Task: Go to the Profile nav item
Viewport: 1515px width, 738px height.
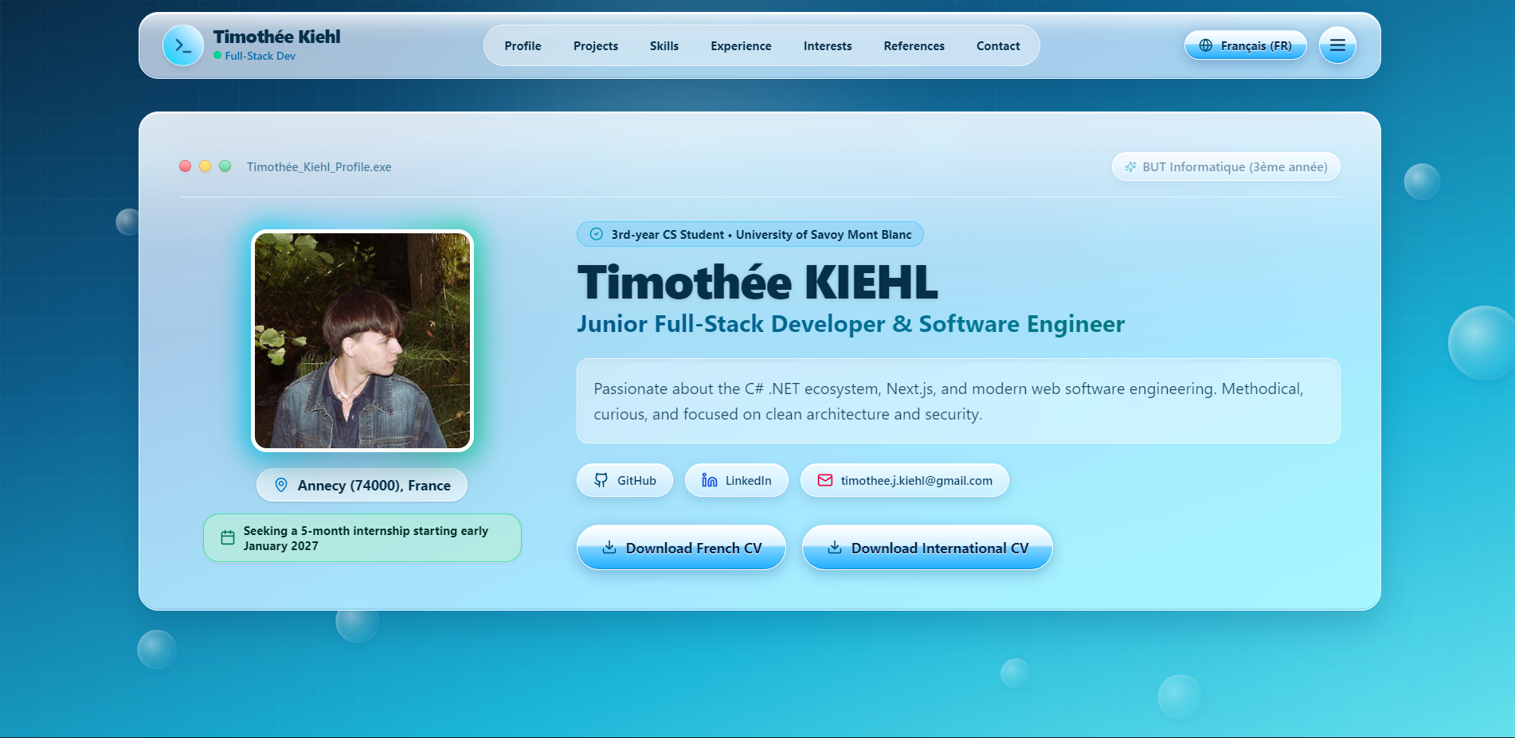Action: [x=523, y=46]
